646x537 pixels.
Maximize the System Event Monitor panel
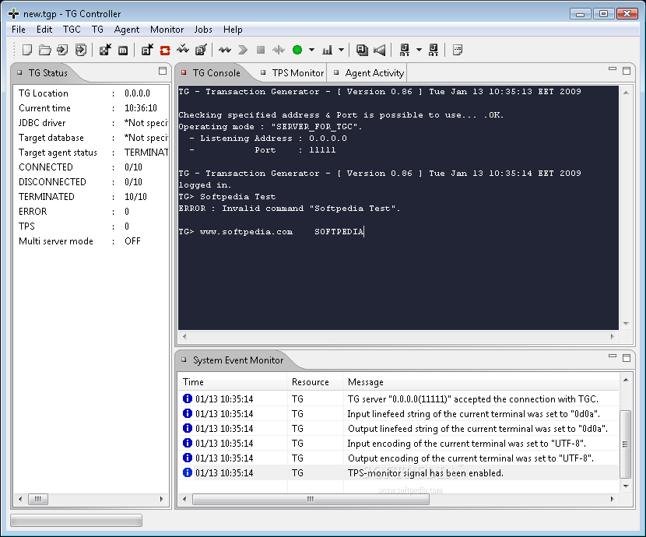coord(627,358)
